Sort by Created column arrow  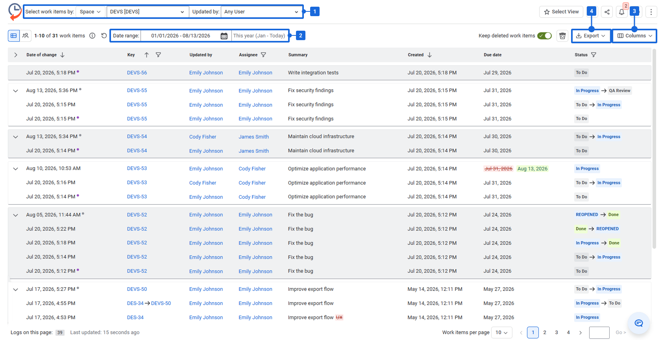pyautogui.click(x=430, y=55)
